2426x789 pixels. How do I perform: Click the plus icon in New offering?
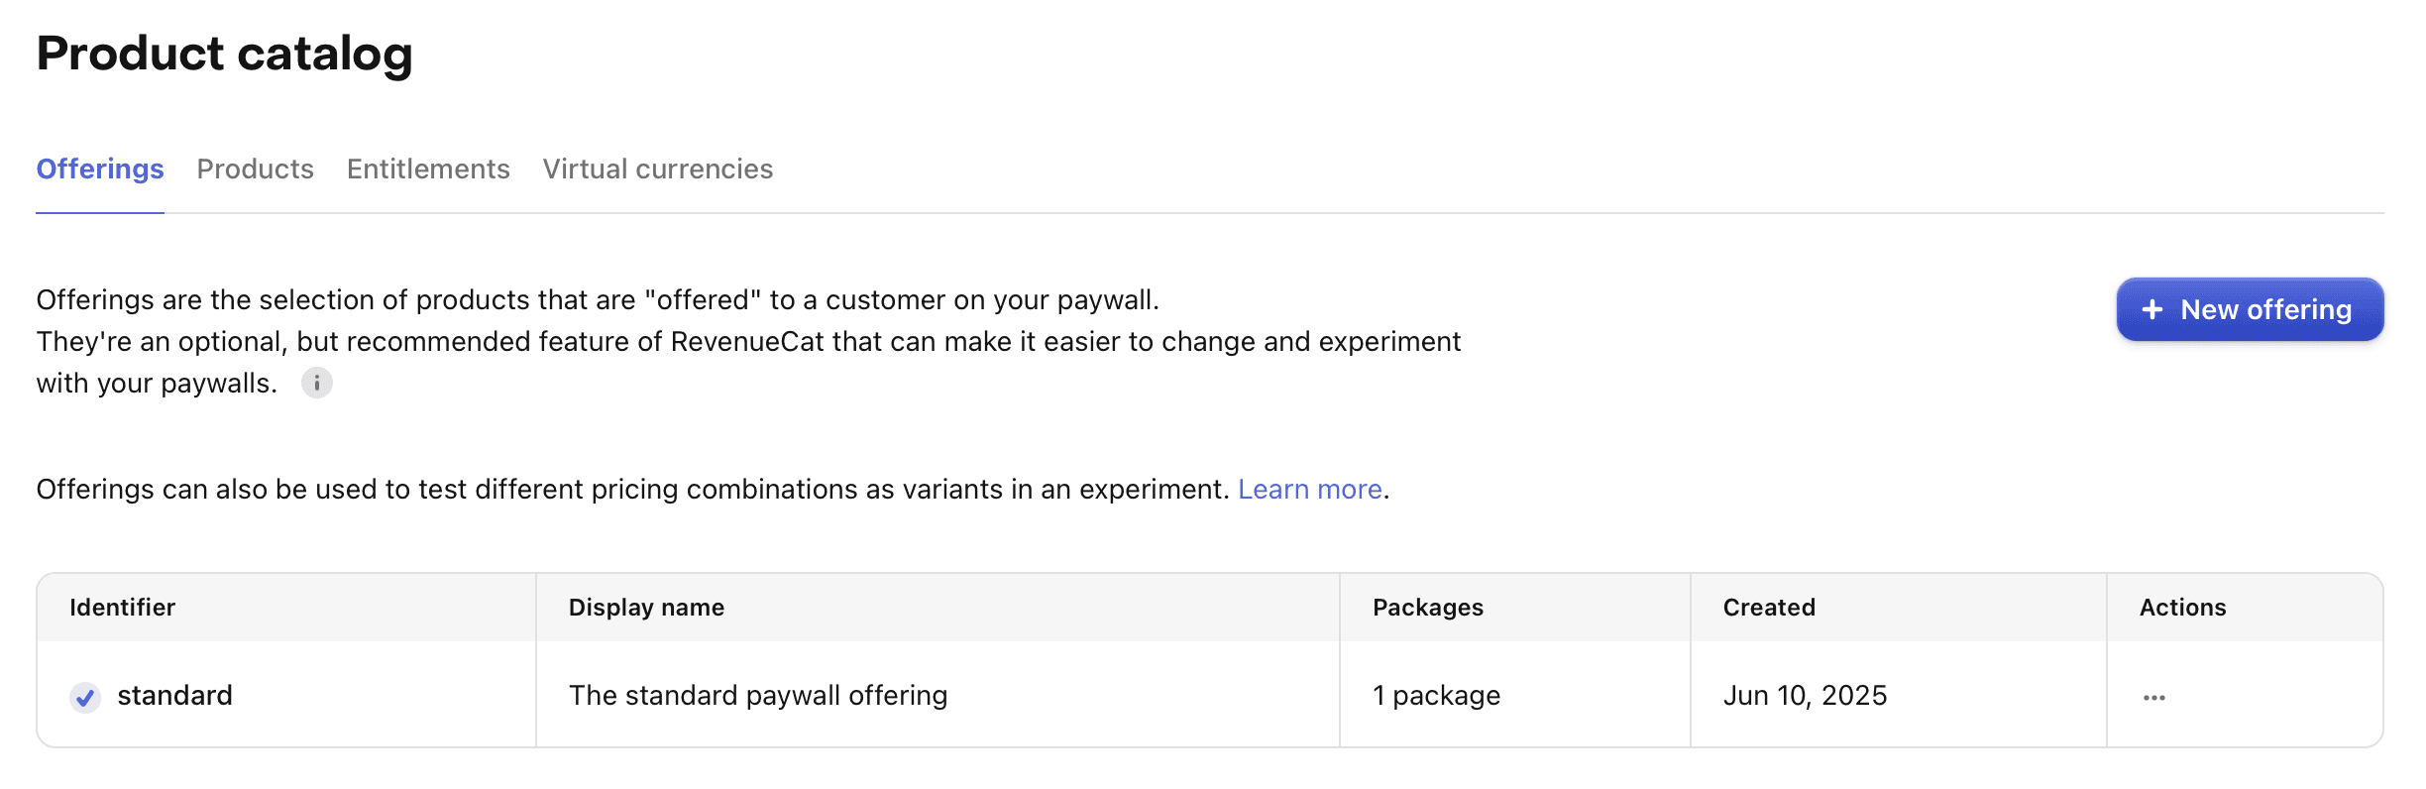click(2151, 310)
